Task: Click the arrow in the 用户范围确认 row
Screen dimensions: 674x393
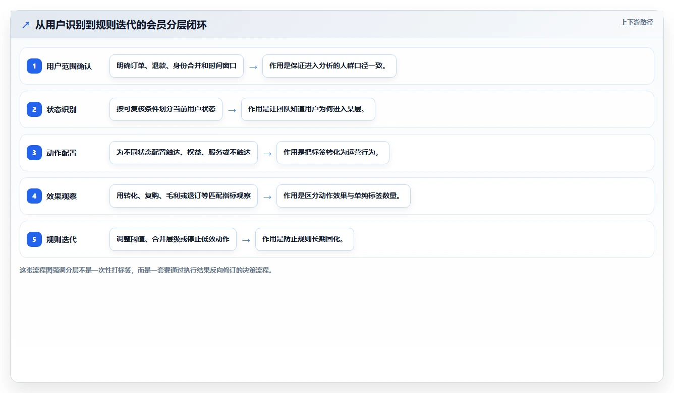Action: tap(253, 67)
